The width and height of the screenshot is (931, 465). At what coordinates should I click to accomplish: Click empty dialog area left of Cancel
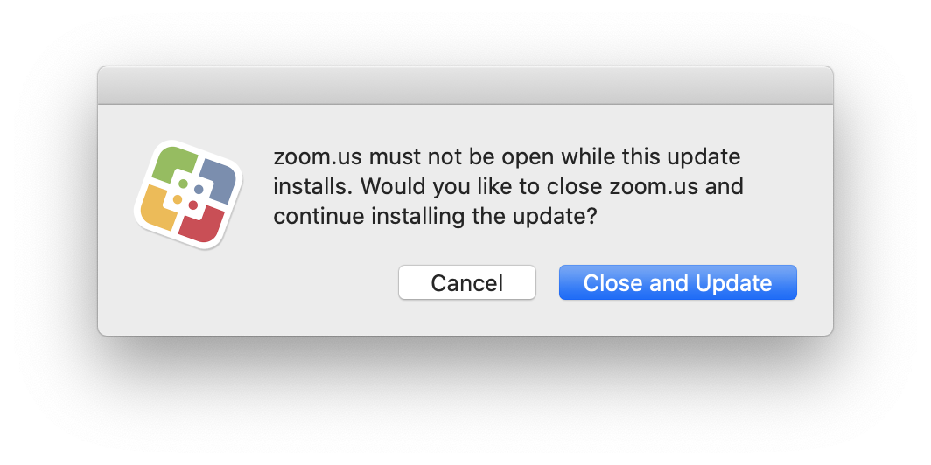click(x=262, y=288)
